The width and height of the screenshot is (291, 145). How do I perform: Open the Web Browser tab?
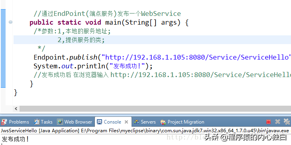(x=75, y=122)
